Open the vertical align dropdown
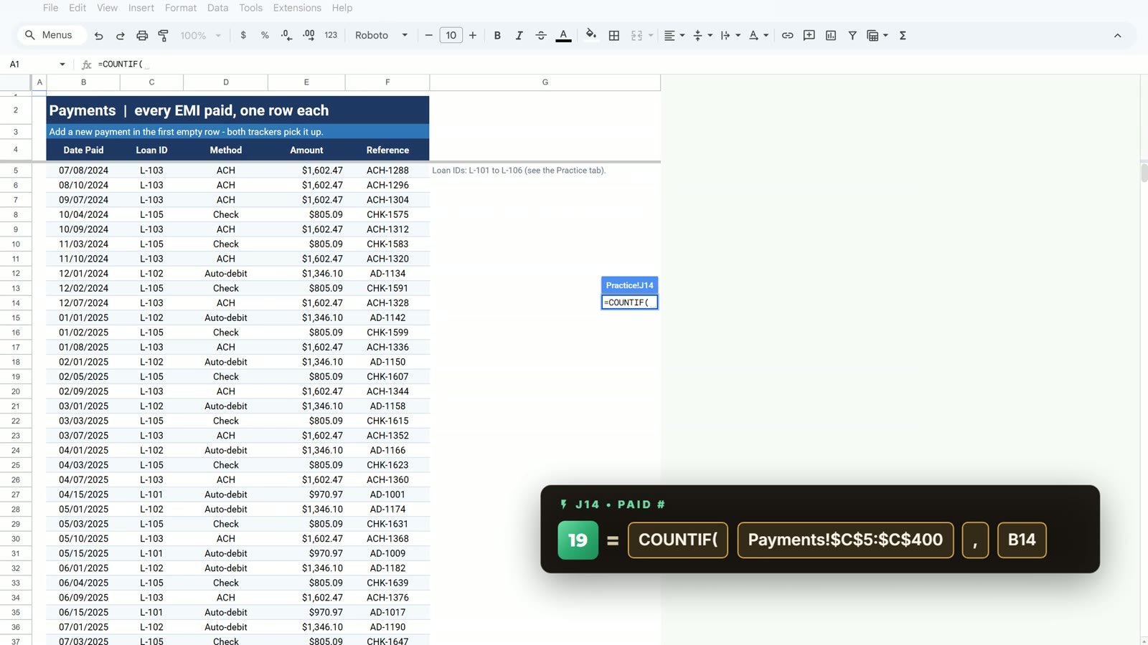Screen dimensions: 1148x645 (702, 35)
